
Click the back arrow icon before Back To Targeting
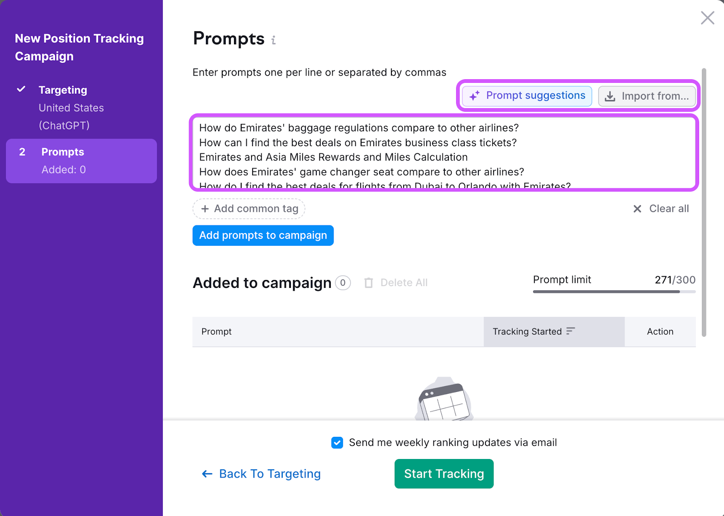coord(207,474)
